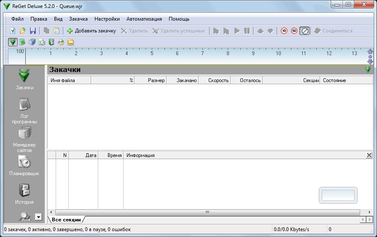Select the speed limit 10 sign
This screenshot has height=237, width=377.
tap(284, 31)
